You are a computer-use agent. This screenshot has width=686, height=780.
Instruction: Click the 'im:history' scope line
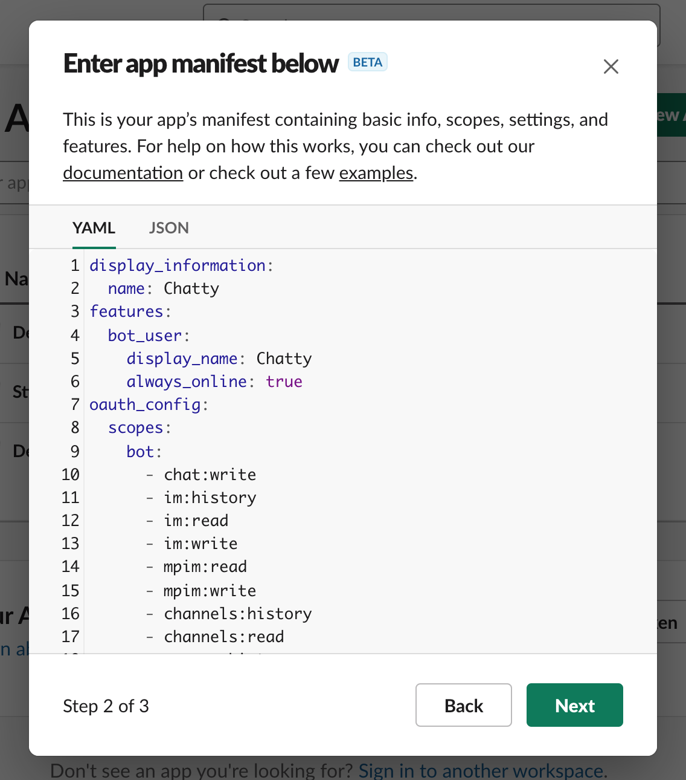201,498
